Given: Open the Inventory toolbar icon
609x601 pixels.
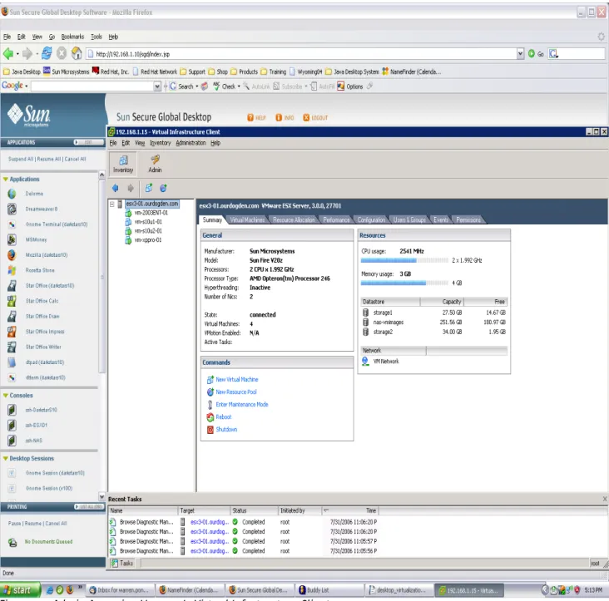Looking at the screenshot, I should pyautogui.click(x=123, y=164).
